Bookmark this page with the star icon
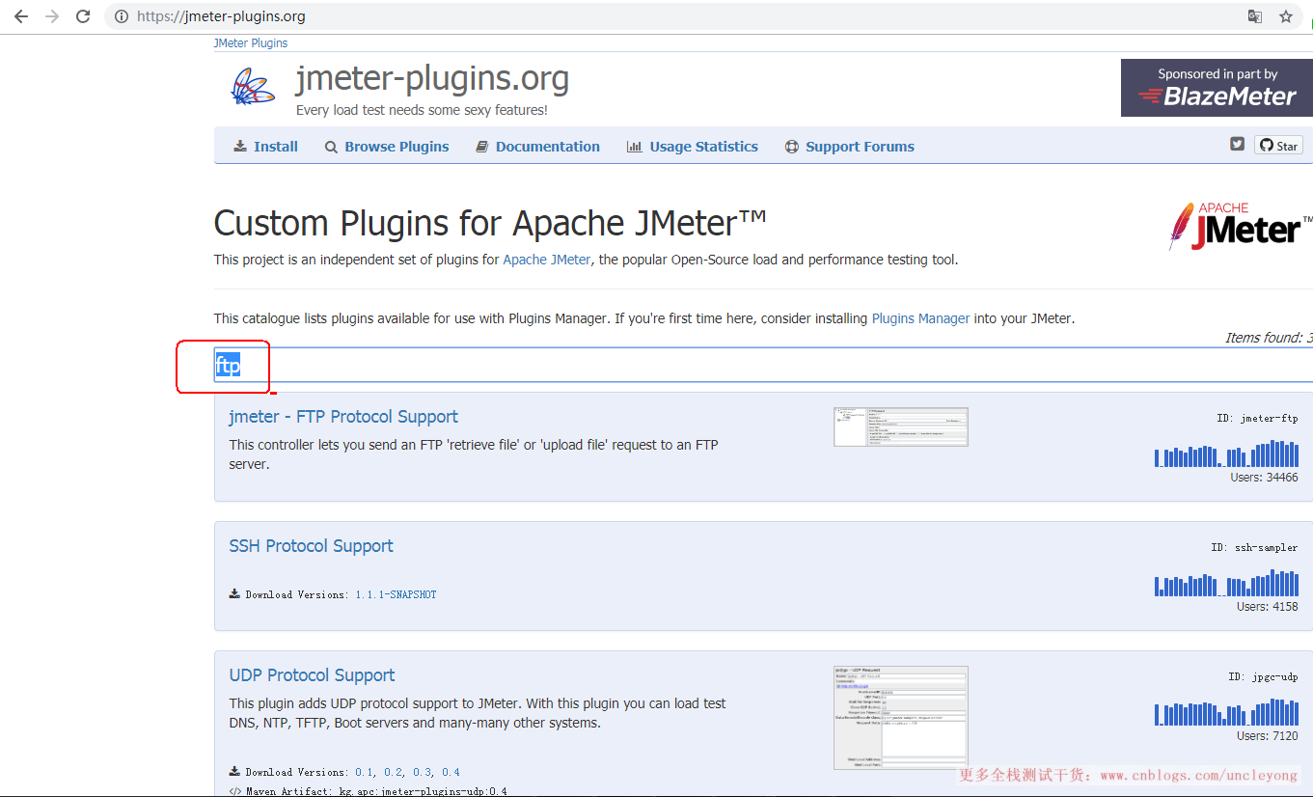 click(1286, 16)
